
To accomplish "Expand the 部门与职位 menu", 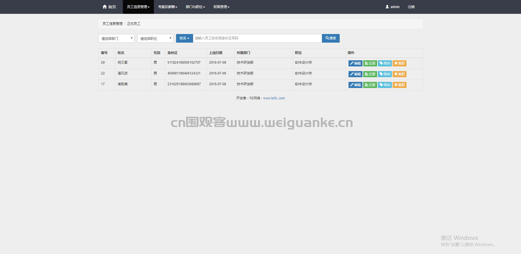I will click(x=195, y=7).
